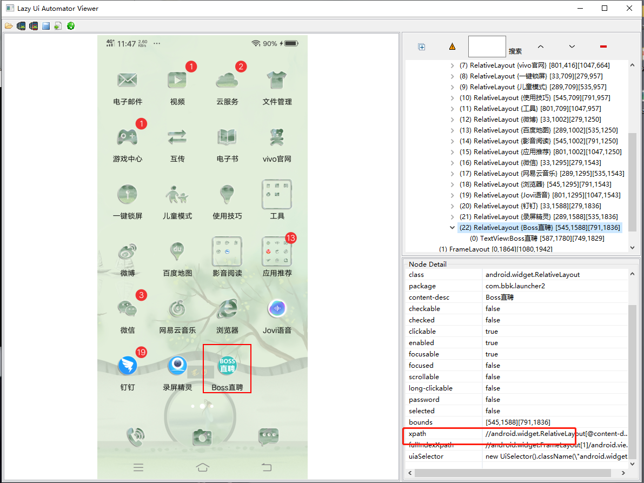Image resolution: width=644 pixels, height=483 pixels.
Task: Toggle the warning triangle filter
Action: (x=453, y=47)
